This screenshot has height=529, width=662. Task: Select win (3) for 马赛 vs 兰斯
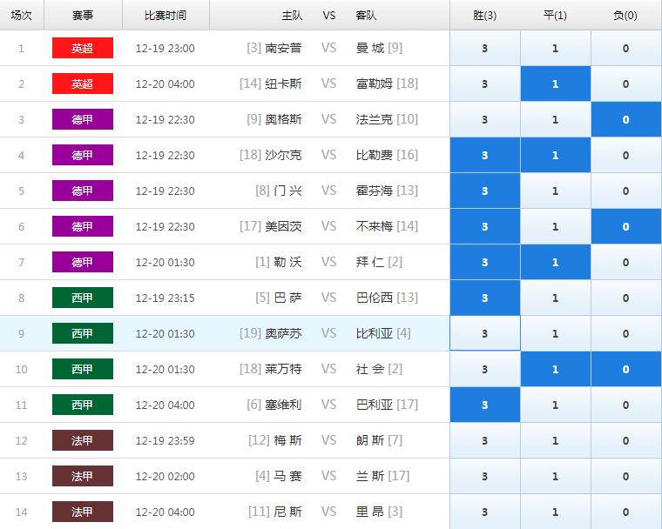(x=484, y=476)
